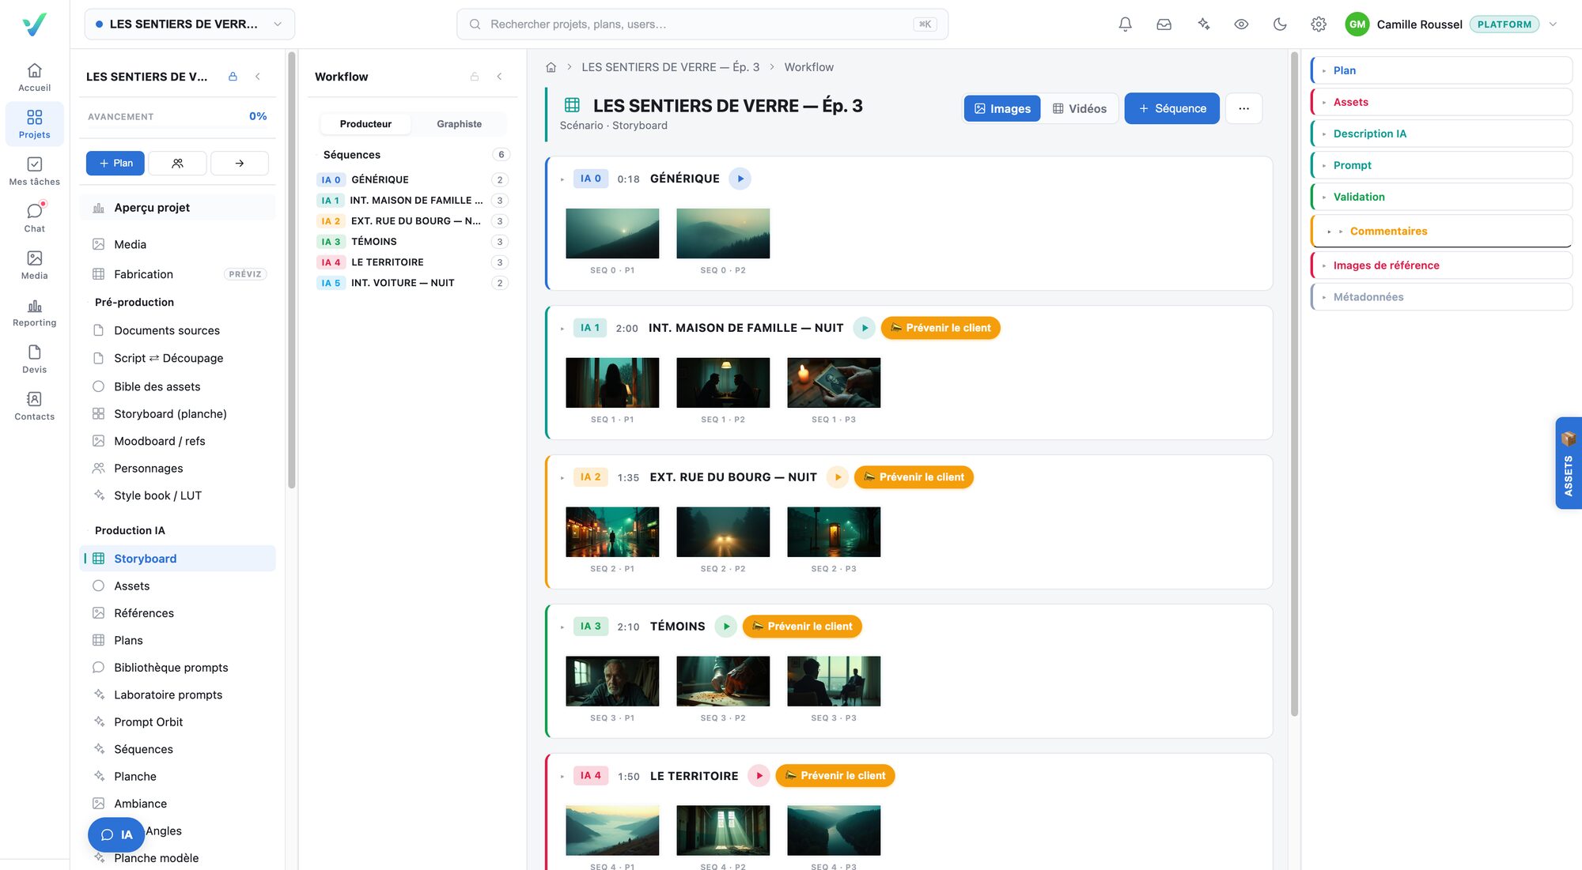
Task: Click the search projects input field
Action: [702, 24]
